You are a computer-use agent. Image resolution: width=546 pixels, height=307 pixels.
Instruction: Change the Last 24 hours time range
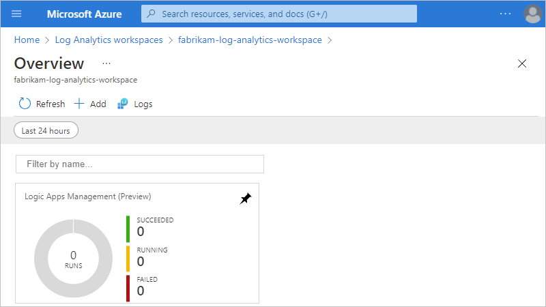46,130
